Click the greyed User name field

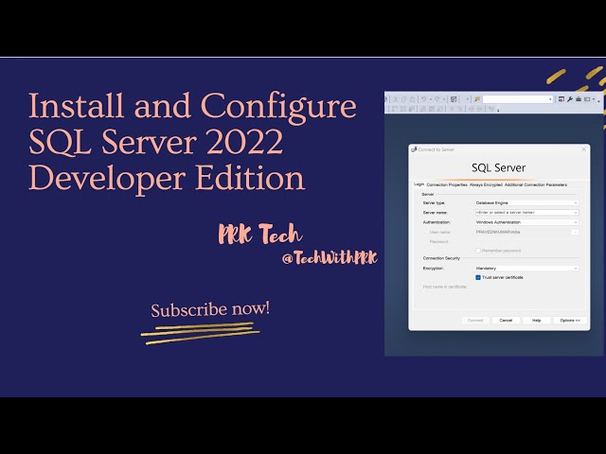[523, 232]
